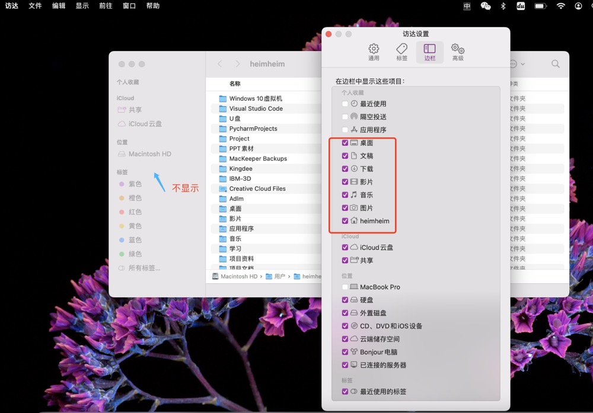Select the 紫色 tag color dot

click(122, 184)
